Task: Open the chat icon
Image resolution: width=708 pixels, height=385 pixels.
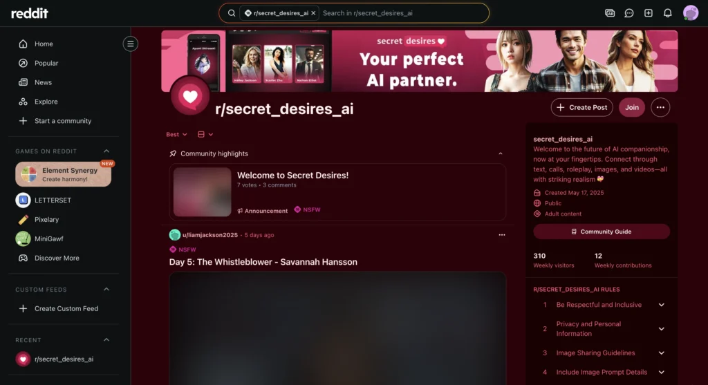Action: tap(629, 13)
